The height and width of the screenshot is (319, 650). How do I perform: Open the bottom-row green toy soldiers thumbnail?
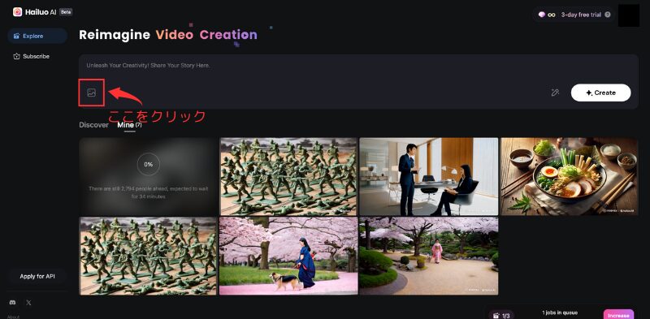148,256
